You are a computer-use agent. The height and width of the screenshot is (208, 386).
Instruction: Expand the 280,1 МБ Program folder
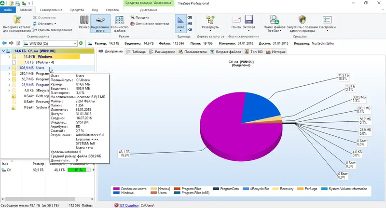click(x=9, y=74)
